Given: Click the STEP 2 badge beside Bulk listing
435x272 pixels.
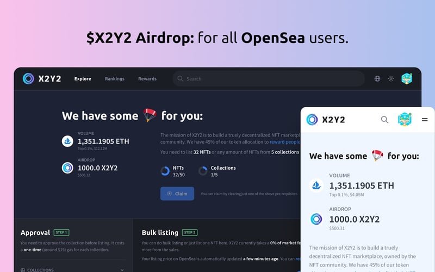Looking at the screenshot, I should pyautogui.click(x=190, y=232).
